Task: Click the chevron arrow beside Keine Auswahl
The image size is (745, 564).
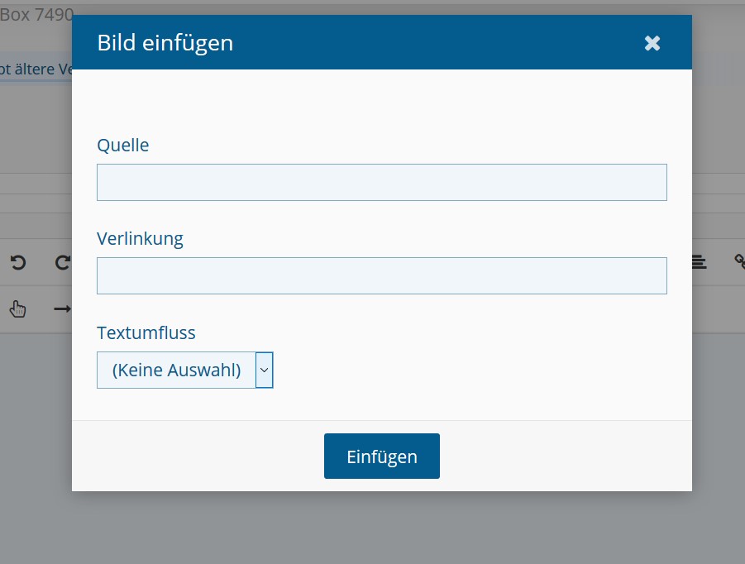Action: point(264,370)
